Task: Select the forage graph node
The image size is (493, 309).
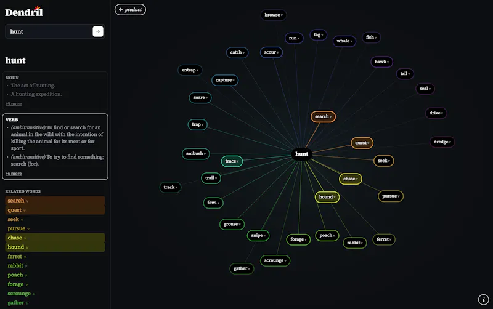Action: click(x=298, y=239)
